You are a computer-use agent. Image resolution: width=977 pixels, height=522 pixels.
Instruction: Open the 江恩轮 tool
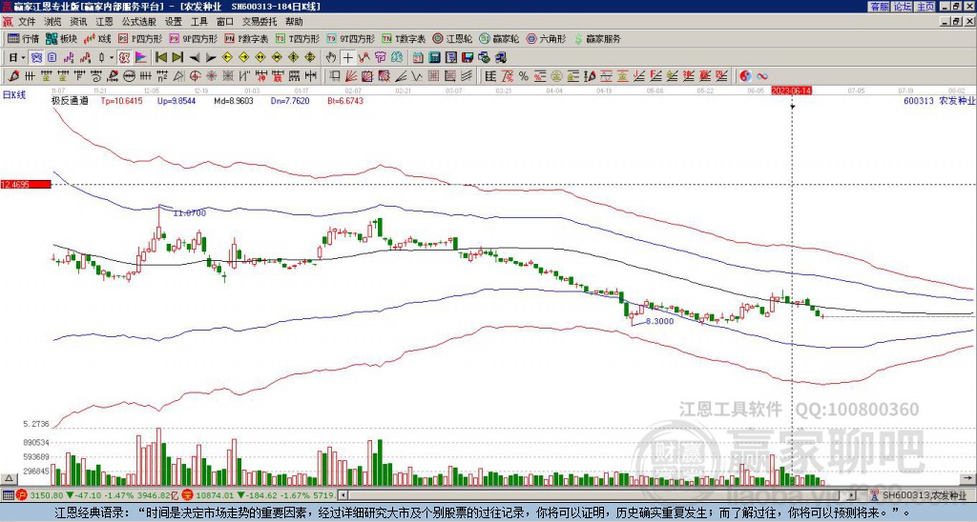[452, 38]
